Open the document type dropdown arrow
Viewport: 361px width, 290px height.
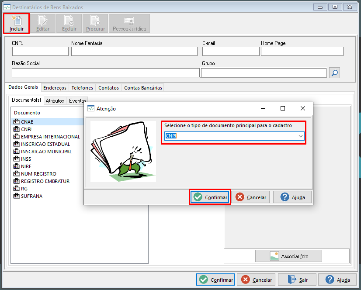point(300,136)
